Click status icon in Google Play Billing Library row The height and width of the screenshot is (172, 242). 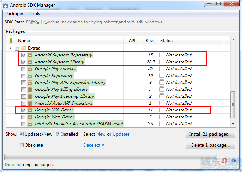[162, 89]
